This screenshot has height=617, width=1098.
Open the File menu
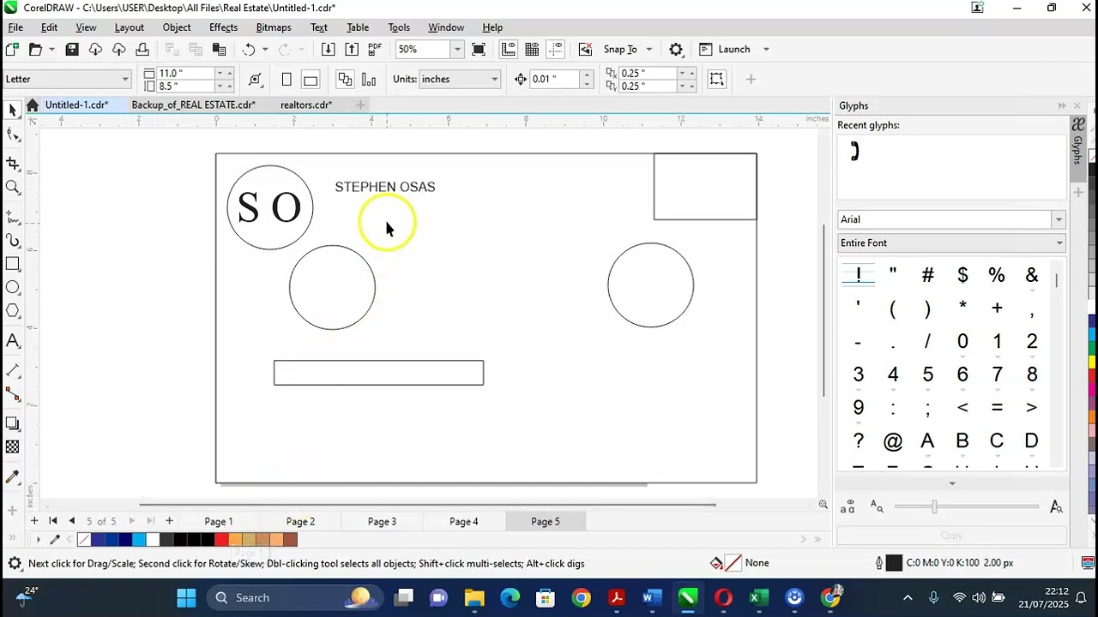click(15, 27)
